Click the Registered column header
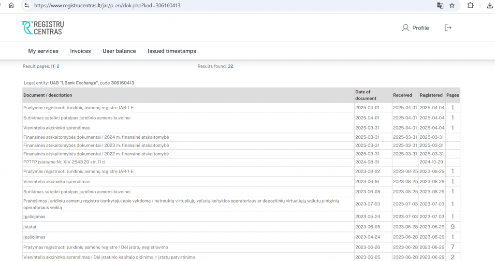The height and width of the screenshot is (261, 495). [431, 95]
